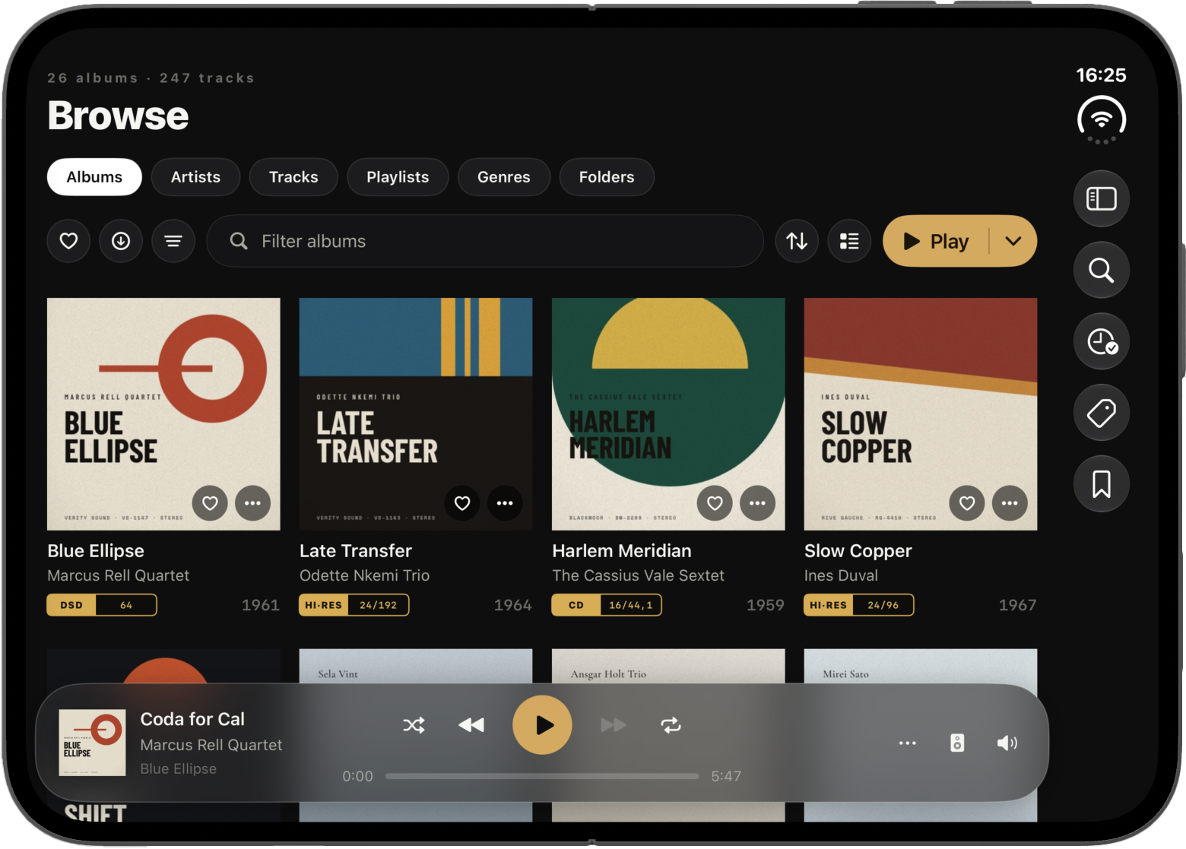Favorite the Blue Ellipse album

pyautogui.click(x=210, y=503)
